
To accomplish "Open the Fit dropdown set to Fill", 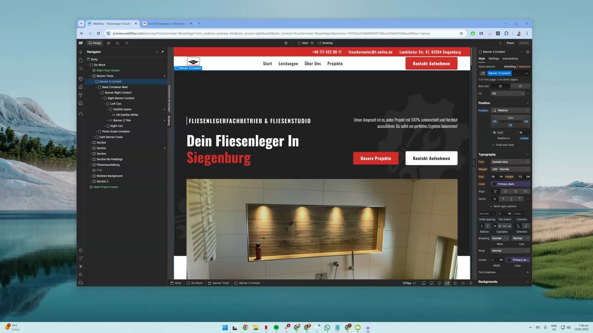I will (507, 93).
